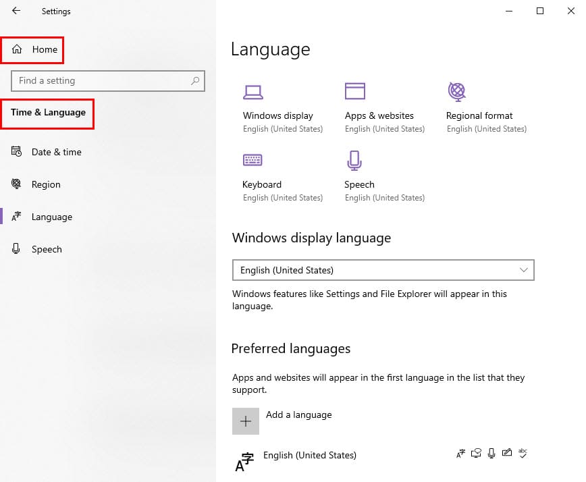Screen dimensions: 586x482
Task: Click the laptop icon for Windows display
Action: coord(253,92)
